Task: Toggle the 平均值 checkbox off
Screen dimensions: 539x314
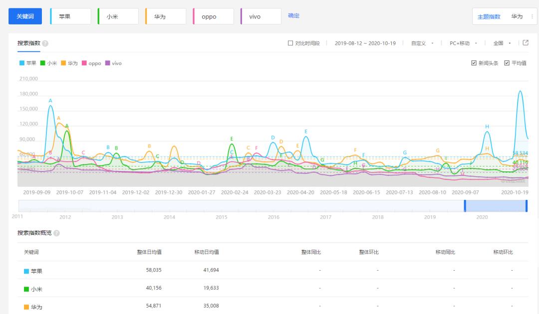Action: tap(507, 63)
